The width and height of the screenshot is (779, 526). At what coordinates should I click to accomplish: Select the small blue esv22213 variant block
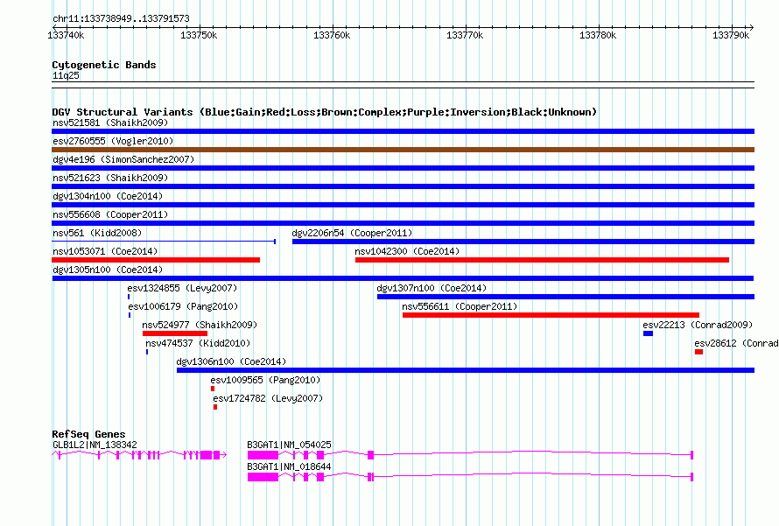point(648,333)
